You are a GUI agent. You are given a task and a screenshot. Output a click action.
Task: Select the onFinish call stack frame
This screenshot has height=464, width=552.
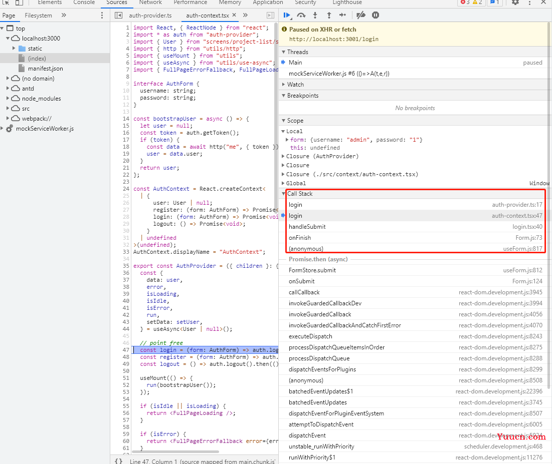click(x=416, y=238)
